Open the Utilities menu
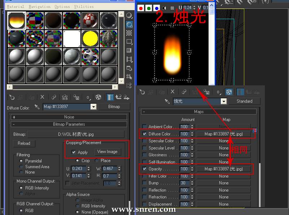The image size is (289, 215). [84, 6]
